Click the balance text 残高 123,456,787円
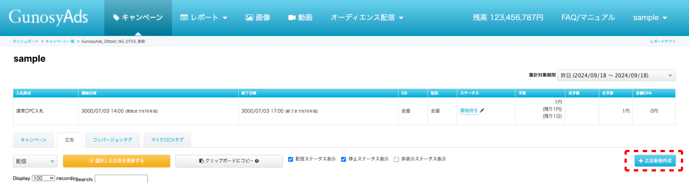Viewport: 689px width, 194px height. [x=508, y=18]
